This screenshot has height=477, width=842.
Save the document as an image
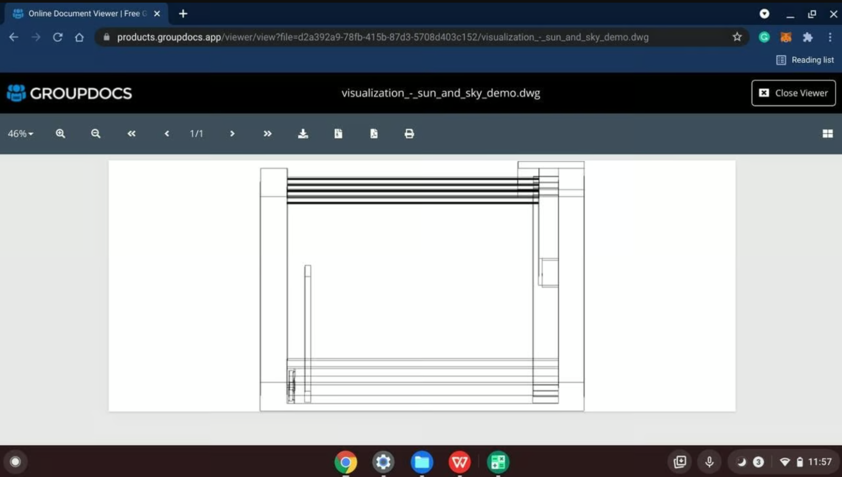(338, 134)
